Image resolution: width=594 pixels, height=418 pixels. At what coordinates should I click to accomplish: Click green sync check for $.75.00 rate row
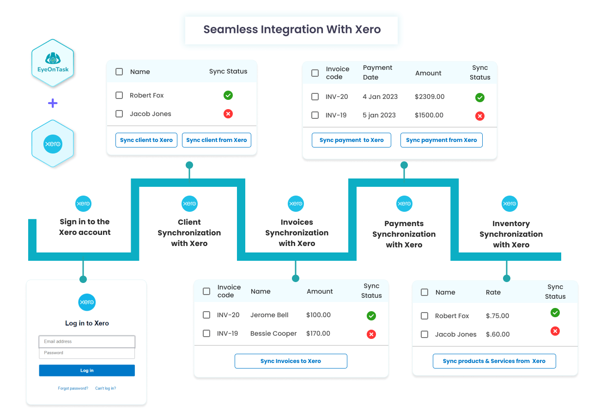[x=555, y=313]
